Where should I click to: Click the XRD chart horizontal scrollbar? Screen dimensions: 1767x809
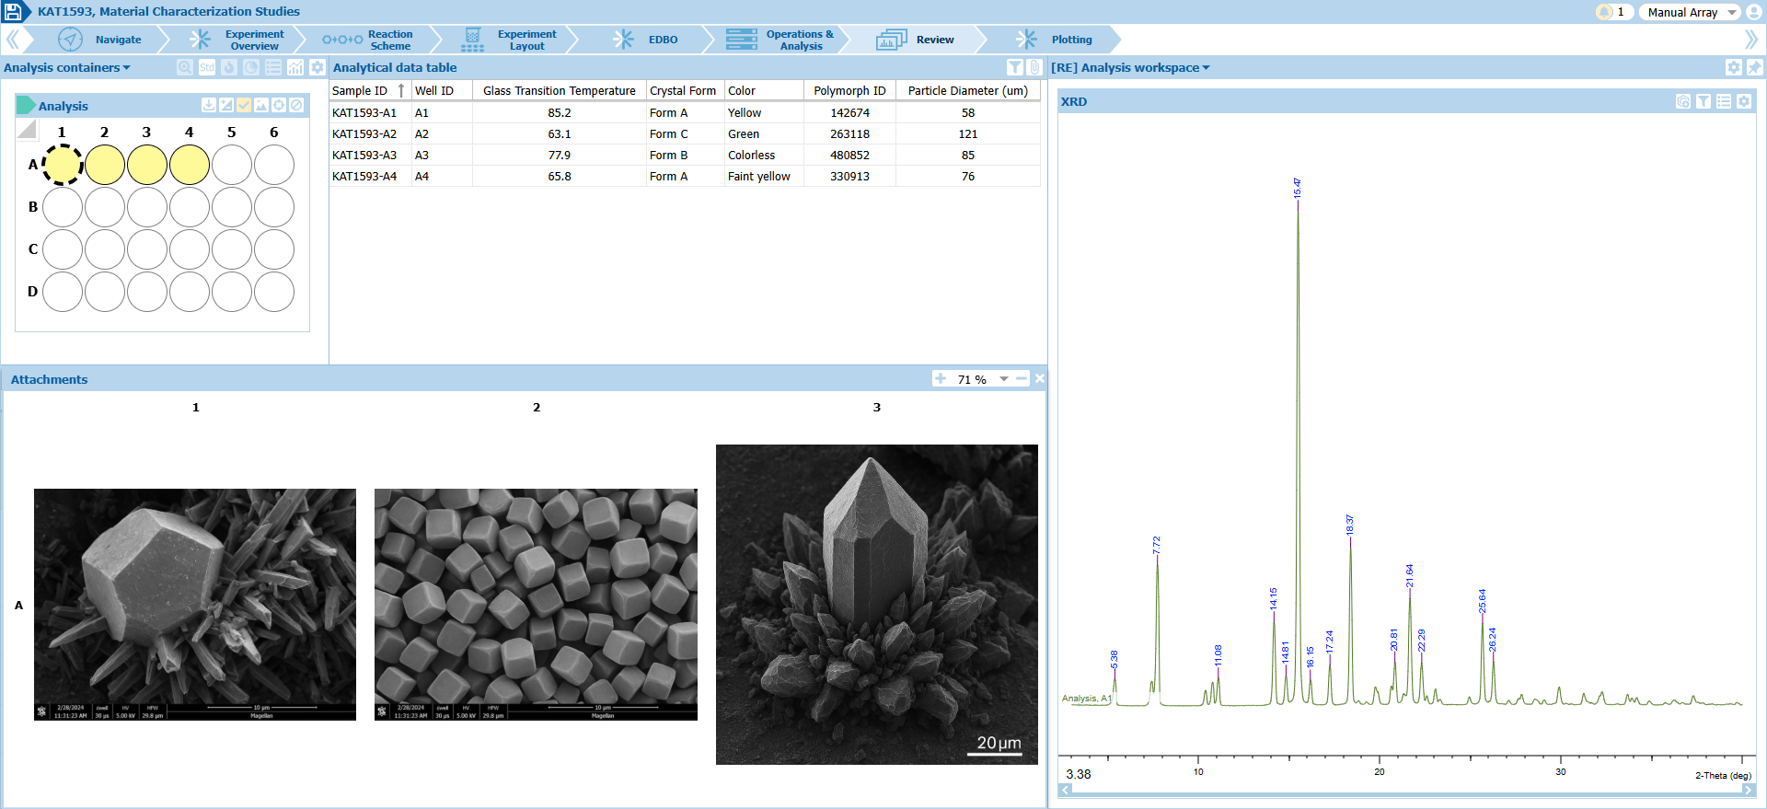[1405, 790]
